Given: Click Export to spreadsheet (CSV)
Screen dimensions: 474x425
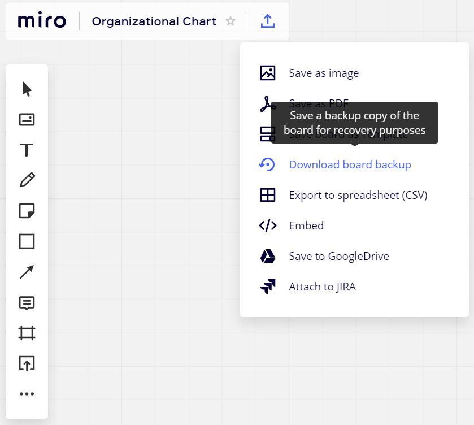Looking at the screenshot, I should click(x=358, y=195).
